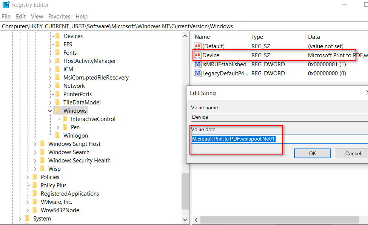Click the Device string value icon
368x225 pixels.
tap(198, 55)
